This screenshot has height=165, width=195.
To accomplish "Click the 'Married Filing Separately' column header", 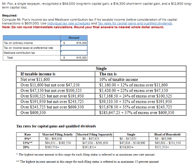I will (95, 134).
